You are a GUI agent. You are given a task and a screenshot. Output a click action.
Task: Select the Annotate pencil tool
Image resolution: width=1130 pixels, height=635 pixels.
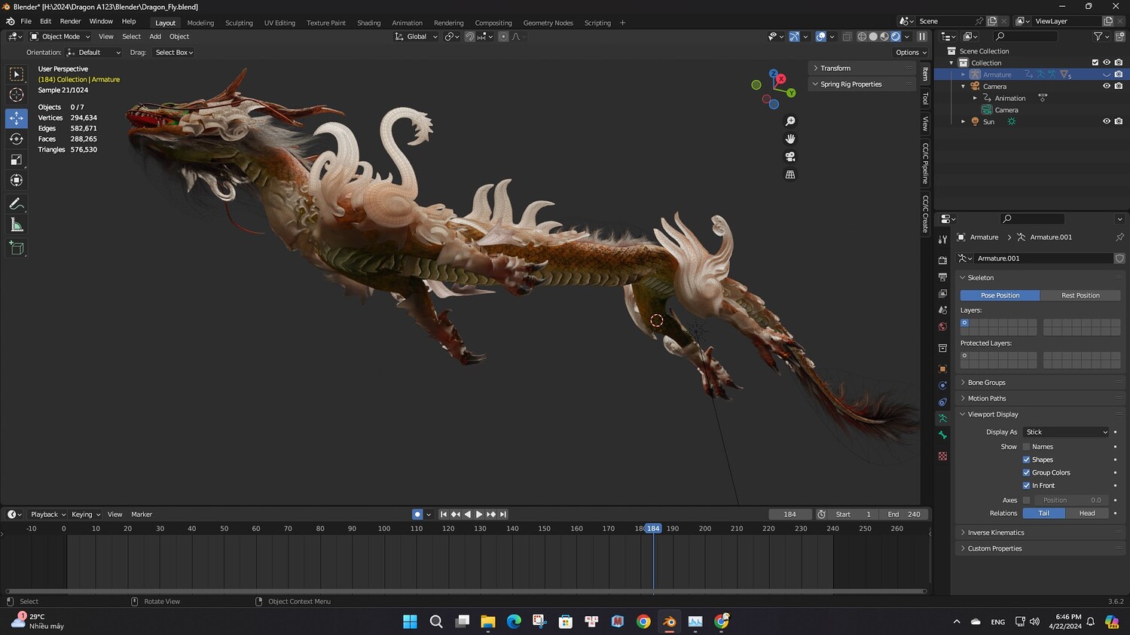(17, 204)
